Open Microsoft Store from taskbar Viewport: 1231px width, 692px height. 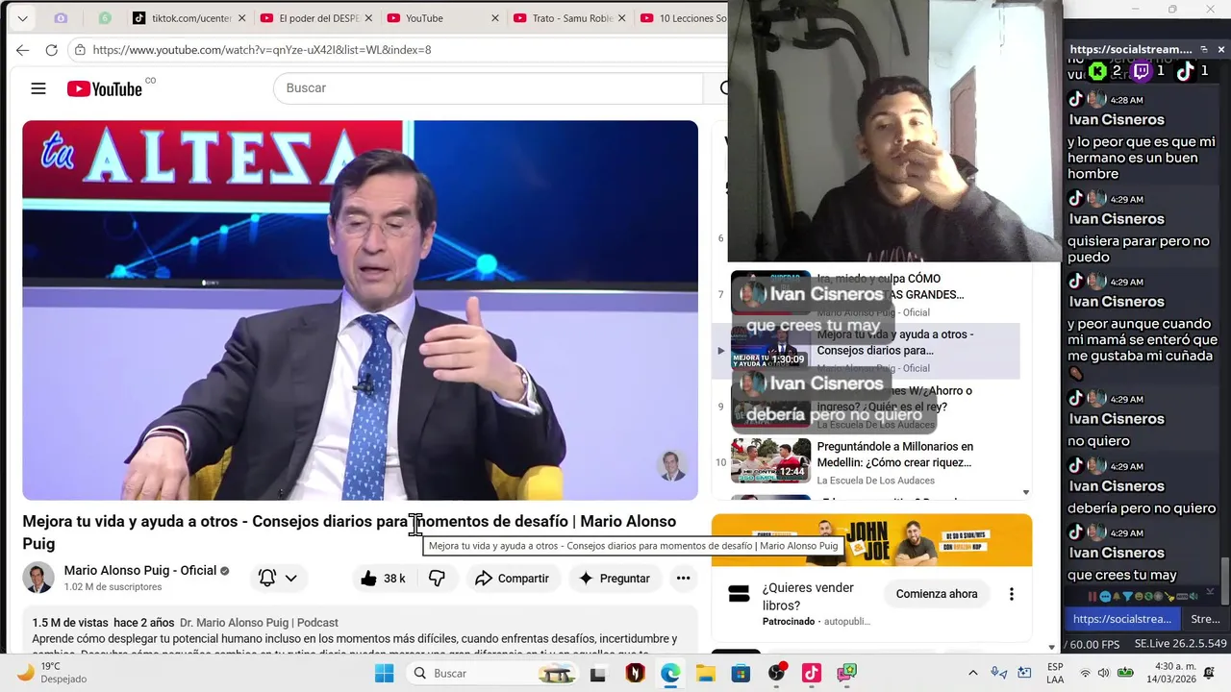click(x=741, y=673)
